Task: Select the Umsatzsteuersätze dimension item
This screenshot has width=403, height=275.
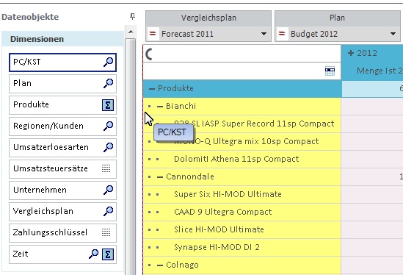Action: point(62,169)
